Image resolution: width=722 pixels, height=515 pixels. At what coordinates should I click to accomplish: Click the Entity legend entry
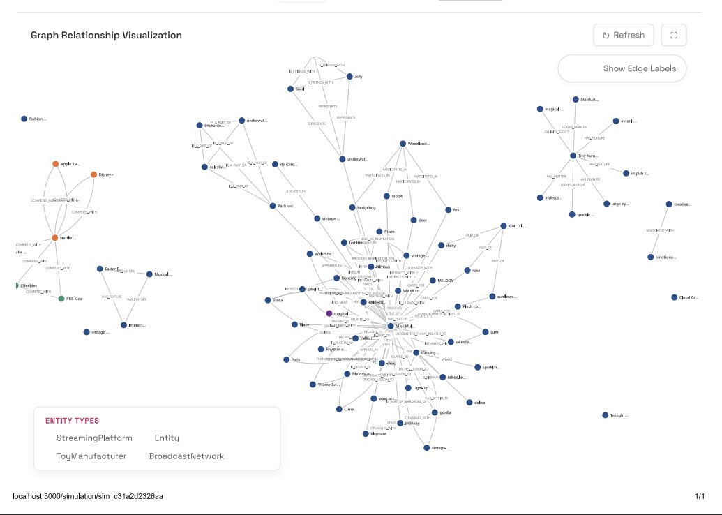(167, 438)
